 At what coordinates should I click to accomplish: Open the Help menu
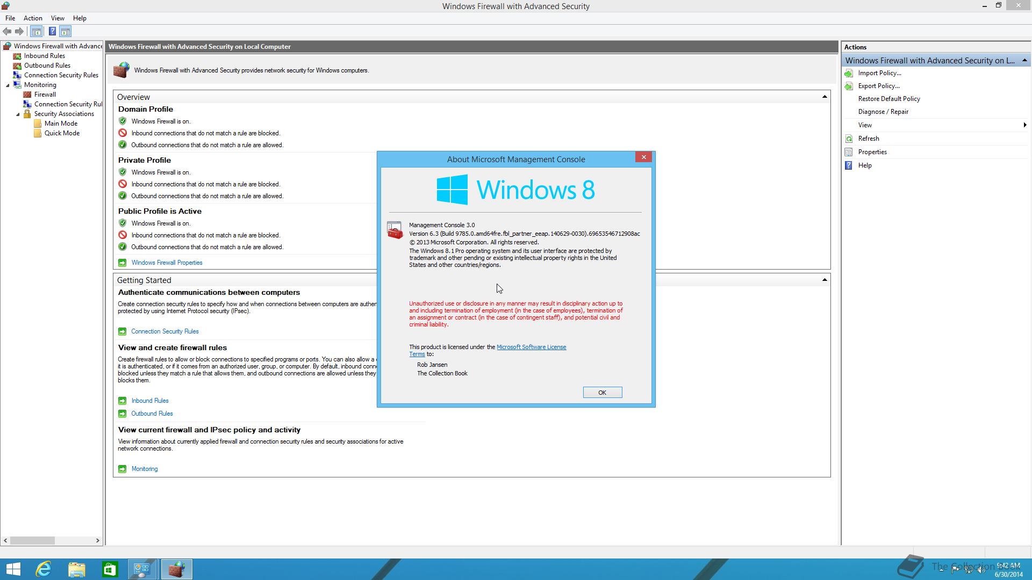point(80,18)
